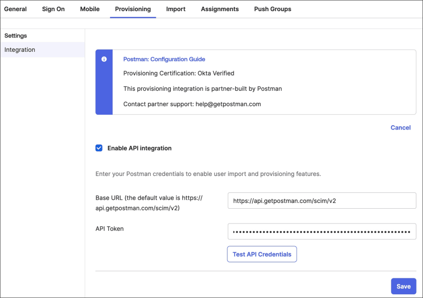This screenshot has height=298, width=423.
Task: Click the info icon in the blue banner
Action: pyautogui.click(x=104, y=59)
